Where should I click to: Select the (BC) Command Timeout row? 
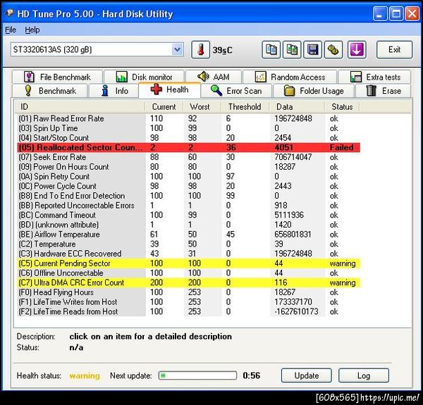[188, 215]
